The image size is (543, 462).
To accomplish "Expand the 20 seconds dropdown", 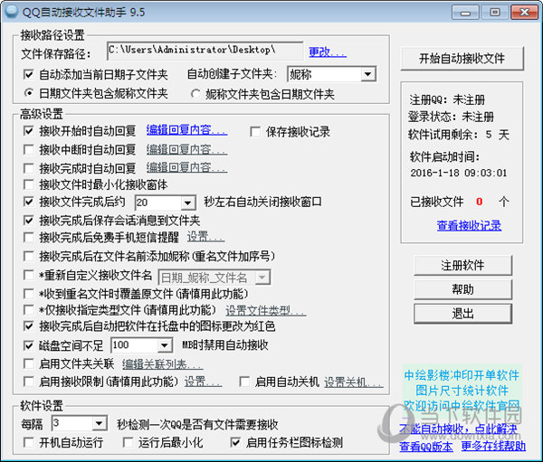I will pos(187,203).
